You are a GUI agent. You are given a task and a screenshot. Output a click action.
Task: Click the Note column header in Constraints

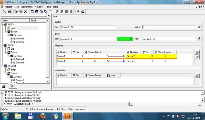(113, 75)
